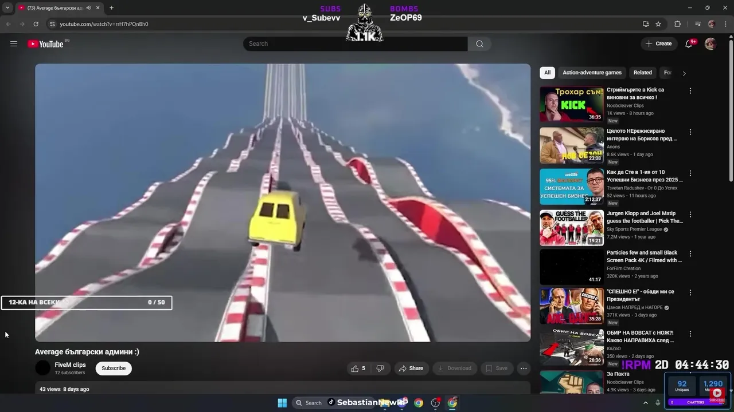Open more actions three-dot menu under video
This screenshot has width=734, height=412.
coord(524,369)
